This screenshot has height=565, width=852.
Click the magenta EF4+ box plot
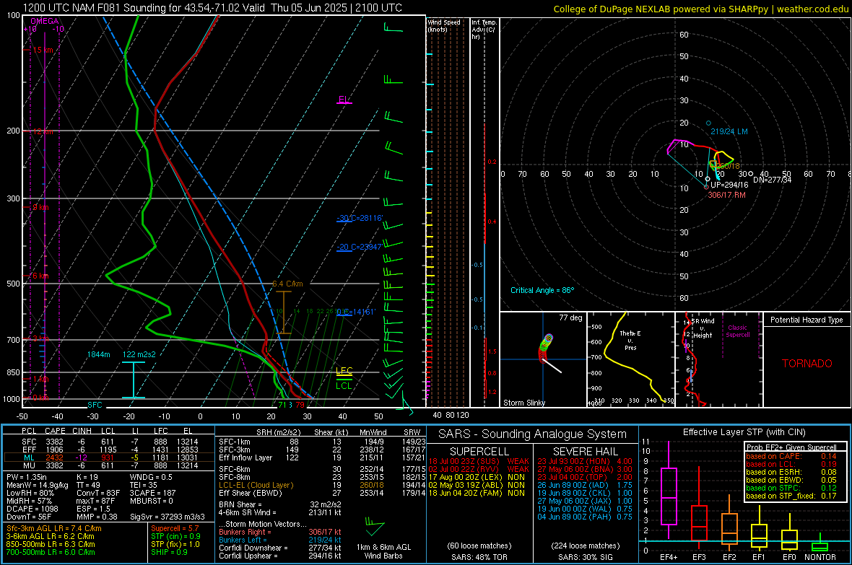pyautogui.click(x=669, y=491)
